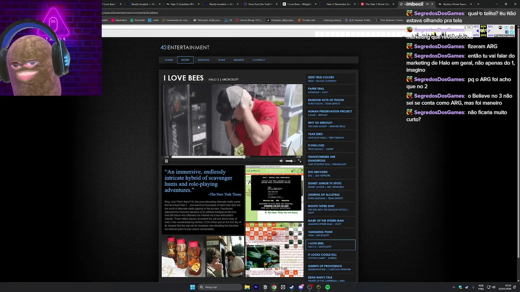Open a new browser tab with plus
Image resolution: width=520 pixels, height=292 pixels.
point(478,4)
